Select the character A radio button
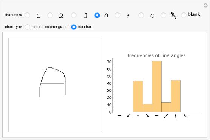The height and width of the screenshot is (140, 210). pos(97,15)
